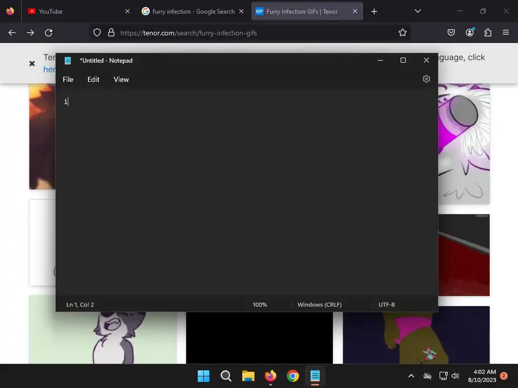Image resolution: width=518 pixels, height=388 pixels.
Task: Open volume speaker tray icon
Action: click(x=455, y=376)
